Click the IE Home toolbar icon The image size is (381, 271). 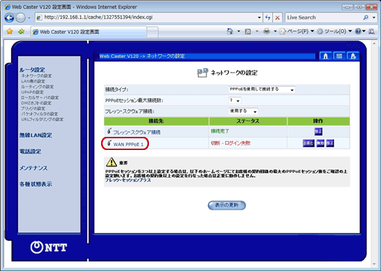point(229,31)
